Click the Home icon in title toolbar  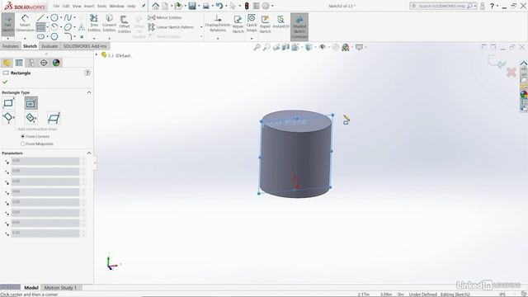click(x=155, y=6)
